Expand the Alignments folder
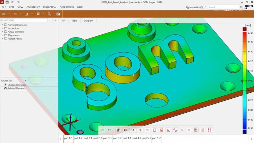 click(x=2, y=35)
